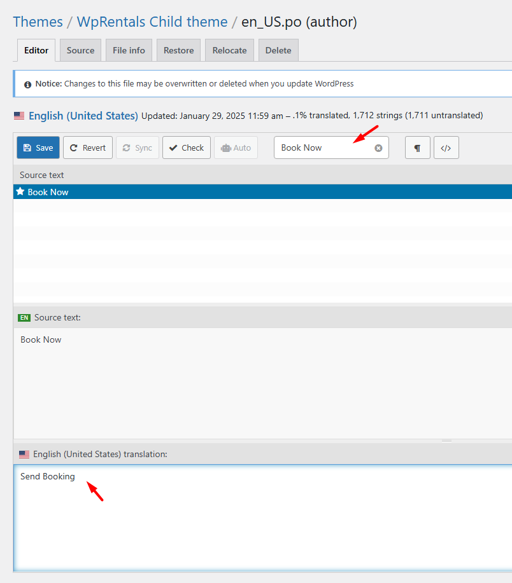Switch to the File info tab

pos(129,50)
